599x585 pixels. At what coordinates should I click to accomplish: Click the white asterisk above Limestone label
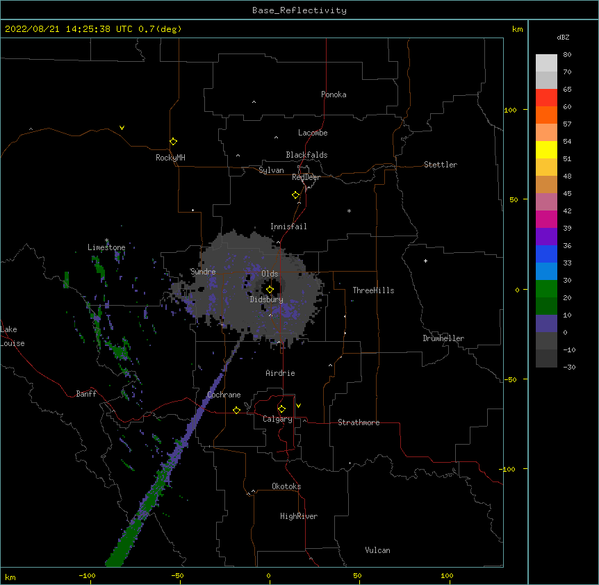pyautogui.click(x=107, y=240)
